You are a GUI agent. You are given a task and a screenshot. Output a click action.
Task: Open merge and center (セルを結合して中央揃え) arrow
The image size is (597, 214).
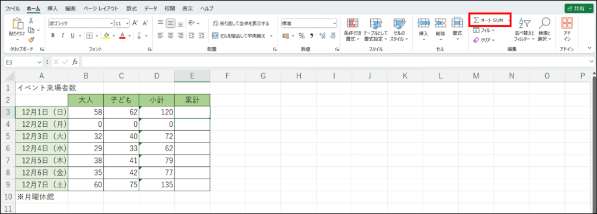(272, 35)
